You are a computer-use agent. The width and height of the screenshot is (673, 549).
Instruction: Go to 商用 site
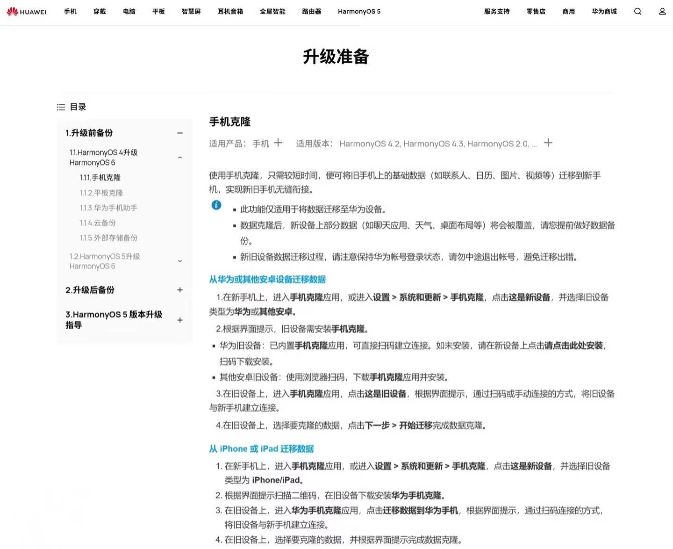click(568, 12)
